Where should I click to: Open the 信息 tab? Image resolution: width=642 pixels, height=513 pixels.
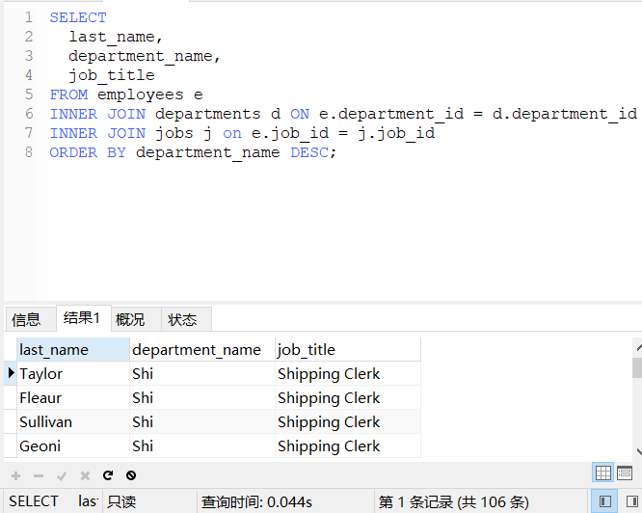(x=26, y=319)
